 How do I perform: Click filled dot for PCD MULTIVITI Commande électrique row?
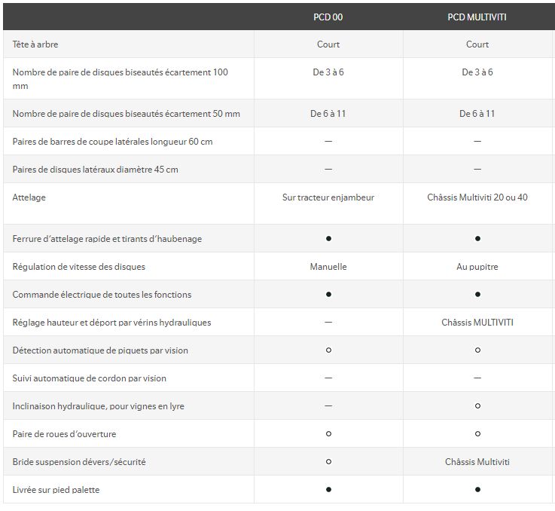(x=477, y=295)
